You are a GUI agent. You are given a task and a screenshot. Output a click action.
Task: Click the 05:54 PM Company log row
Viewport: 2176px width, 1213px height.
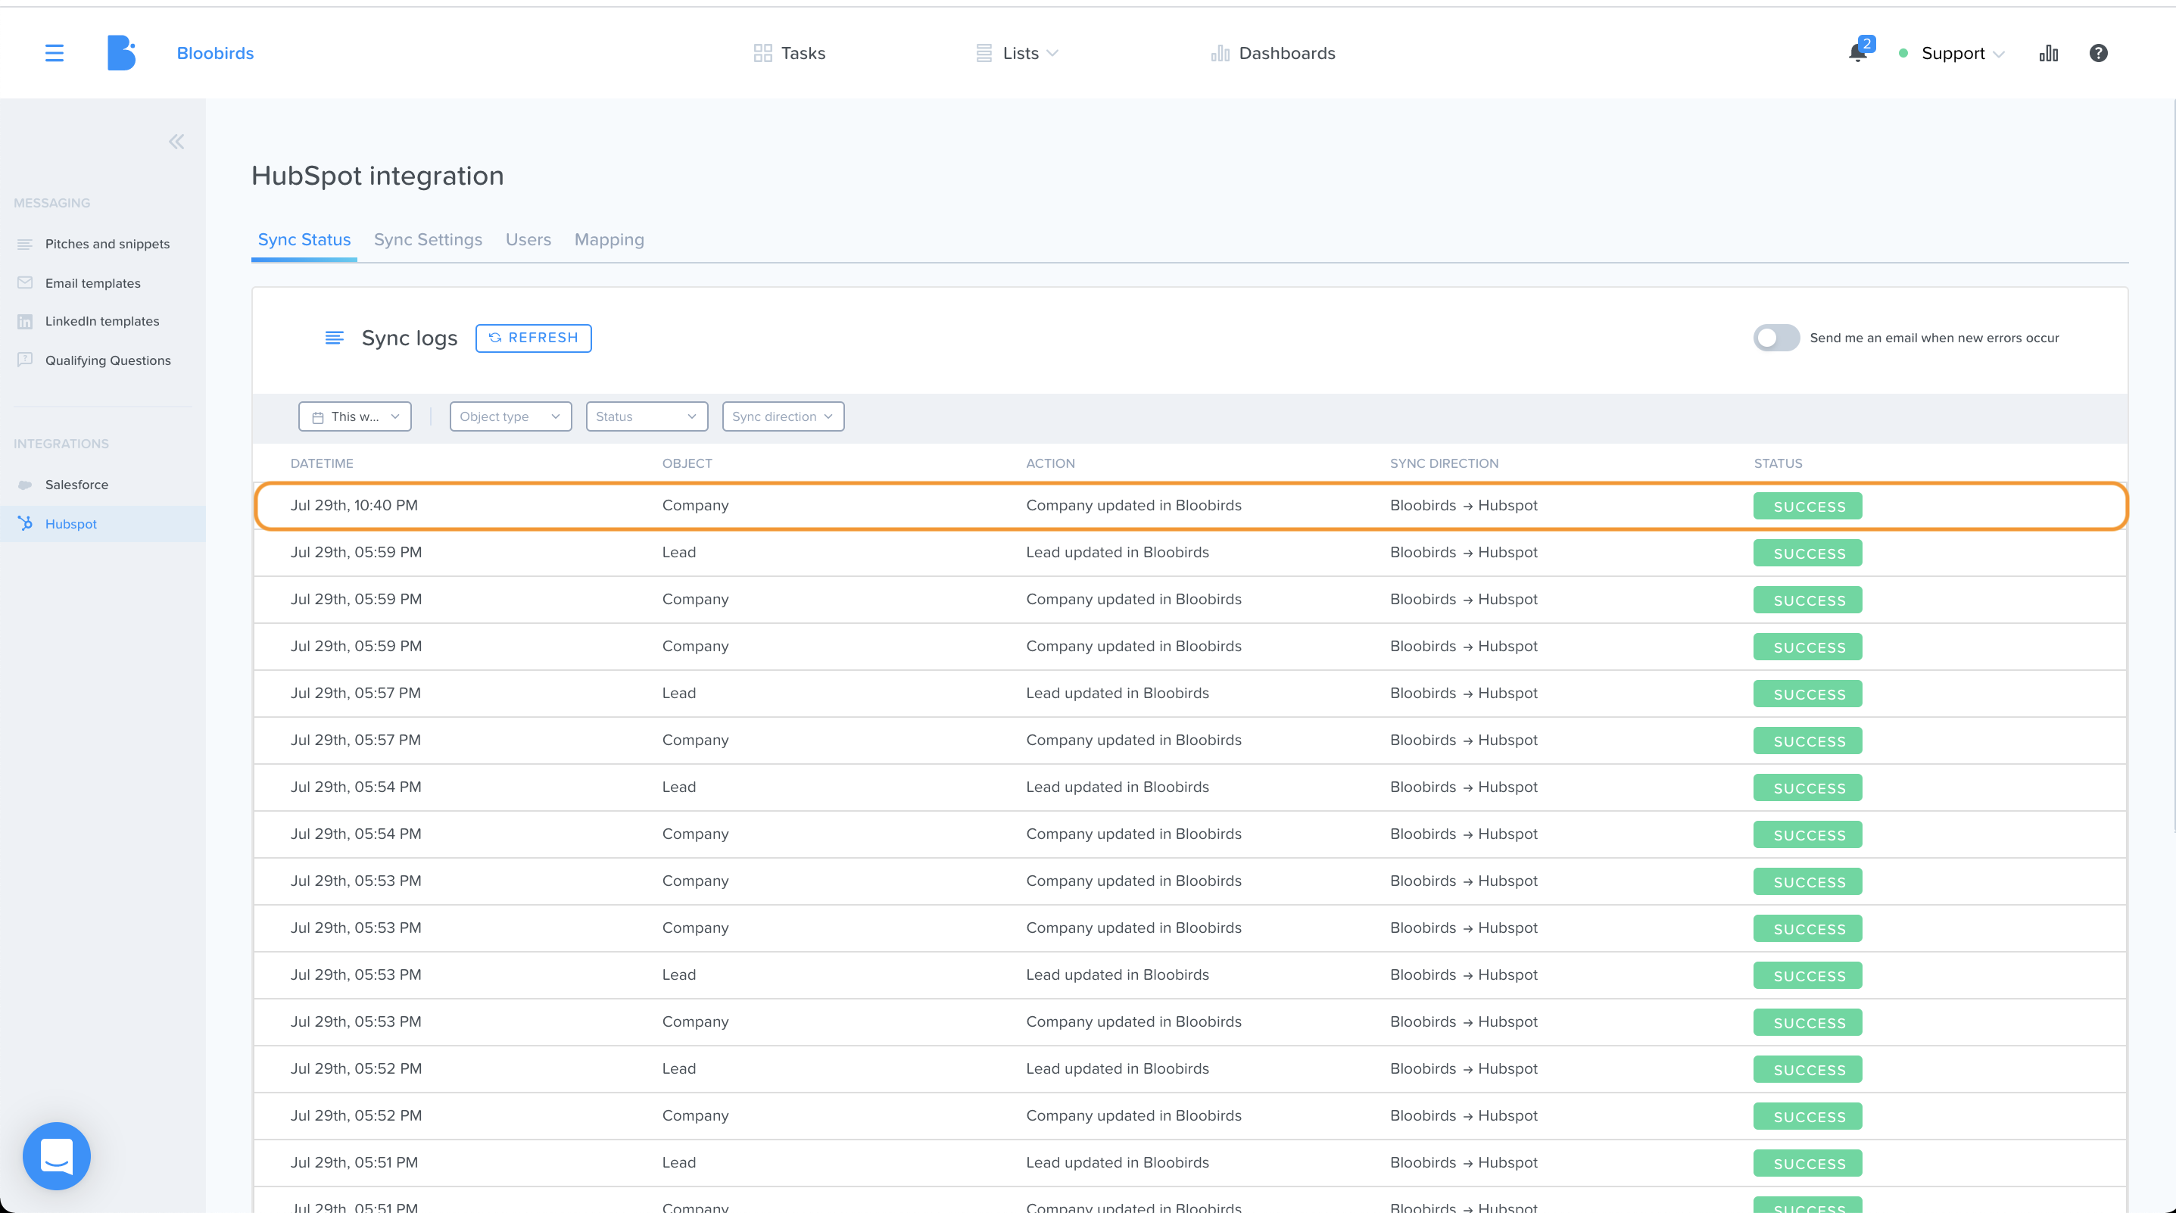[x=1190, y=834]
